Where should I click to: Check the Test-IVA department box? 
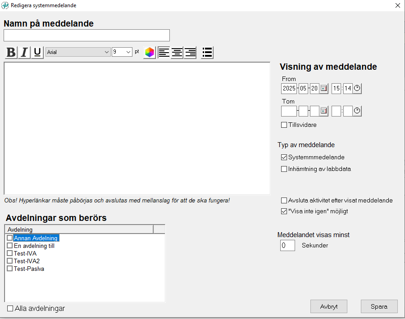click(x=9, y=253)
